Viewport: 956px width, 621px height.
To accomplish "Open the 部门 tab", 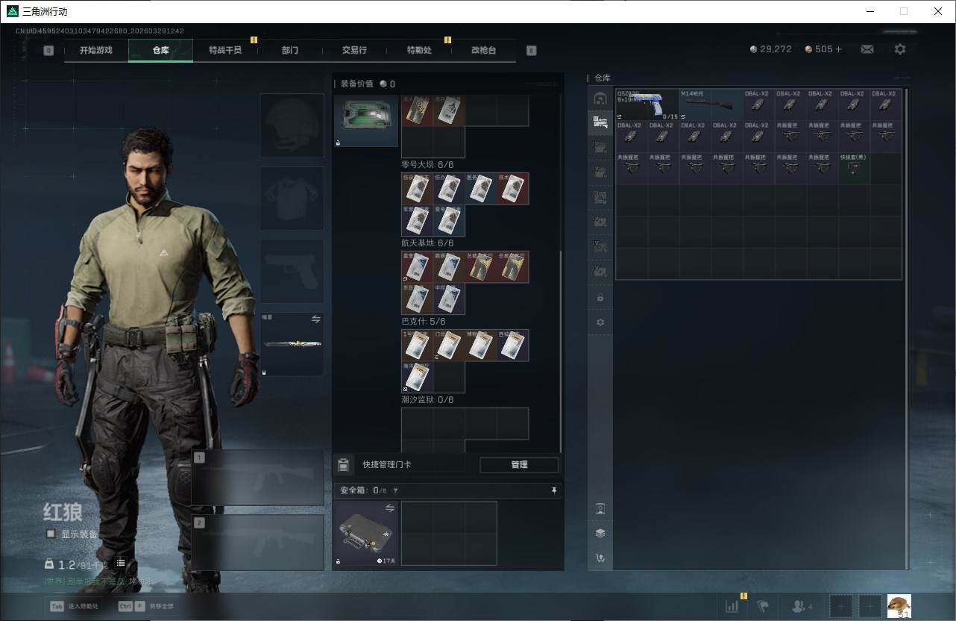I will click(290, 50).
